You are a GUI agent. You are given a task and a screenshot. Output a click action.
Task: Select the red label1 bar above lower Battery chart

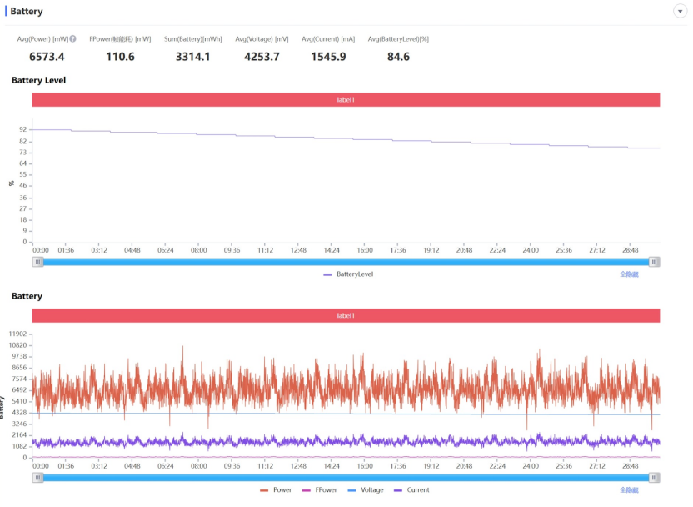pyautogui.click(x=346, y=316)
